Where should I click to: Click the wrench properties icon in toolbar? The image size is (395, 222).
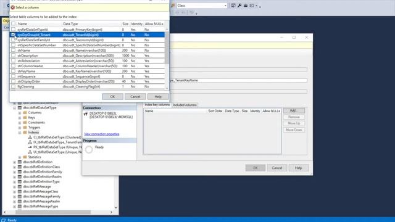point(239,6)
